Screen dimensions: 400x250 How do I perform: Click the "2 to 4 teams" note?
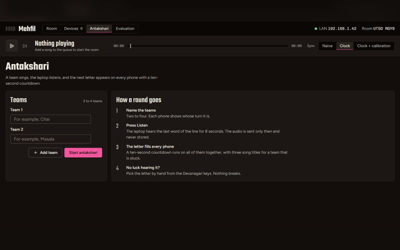pos(93,101)
